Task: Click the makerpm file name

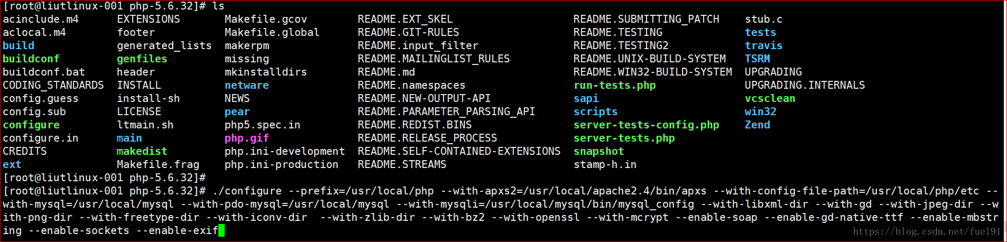Action: click(x=247, y=46)
